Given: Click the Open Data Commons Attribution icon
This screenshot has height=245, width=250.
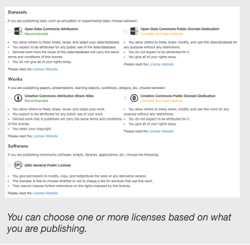Looking at the screenshot, I should [18, 31].
